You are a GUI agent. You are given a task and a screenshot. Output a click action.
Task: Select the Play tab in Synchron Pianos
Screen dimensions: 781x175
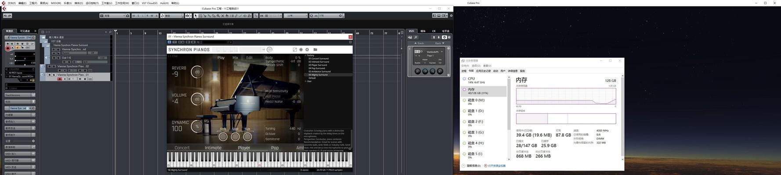(221, 58)
